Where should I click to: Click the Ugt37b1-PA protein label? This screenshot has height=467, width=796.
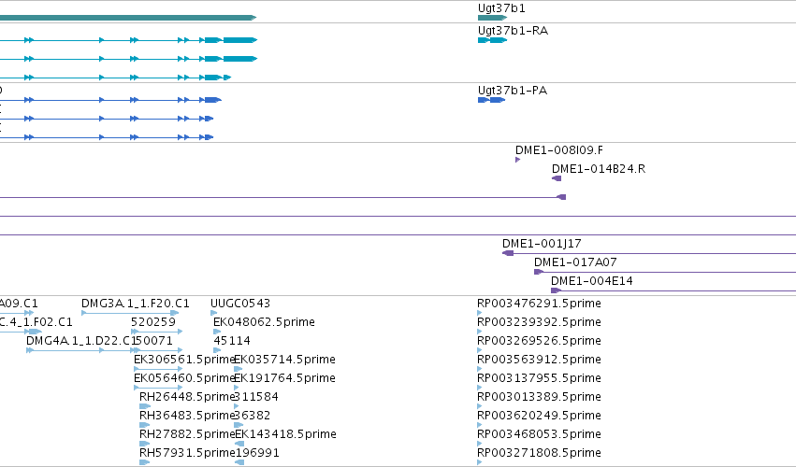pos(513,91)
